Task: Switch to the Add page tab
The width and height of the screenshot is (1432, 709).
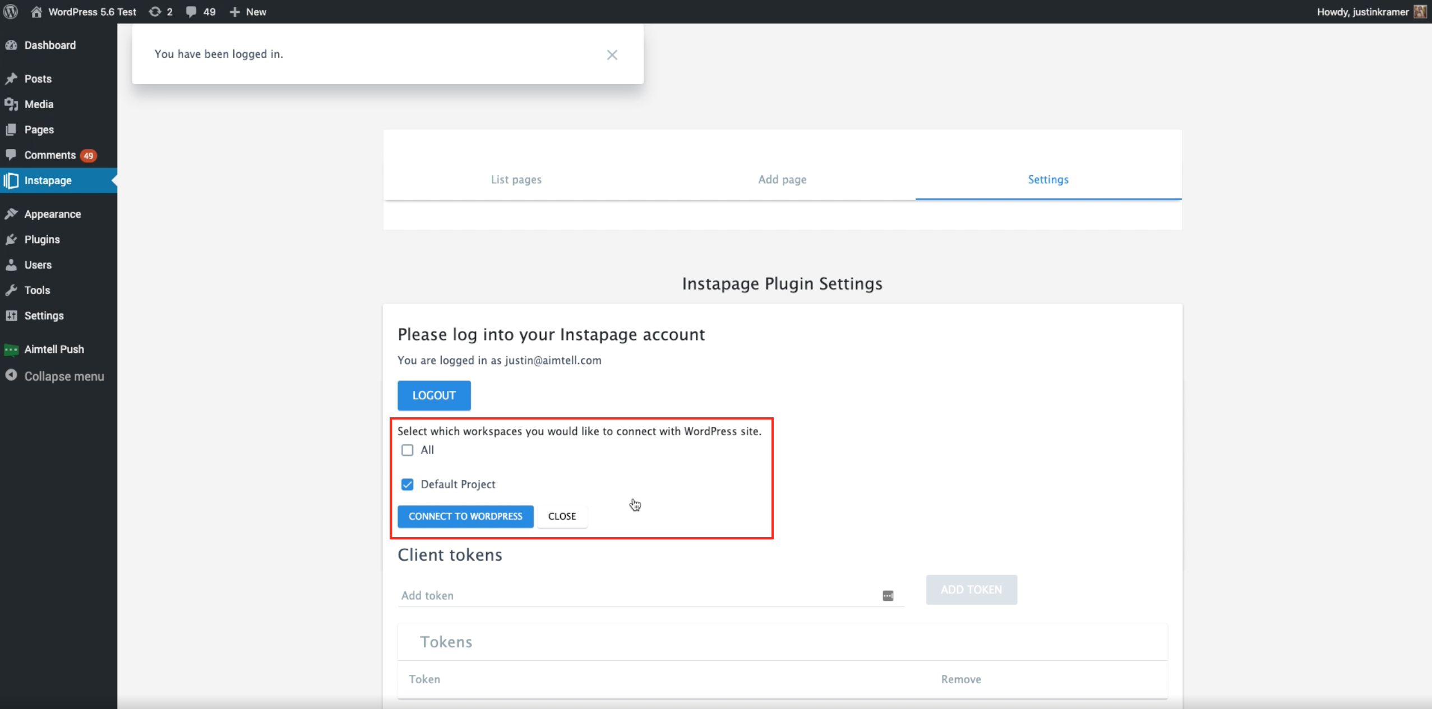Action: pos(782,180)
